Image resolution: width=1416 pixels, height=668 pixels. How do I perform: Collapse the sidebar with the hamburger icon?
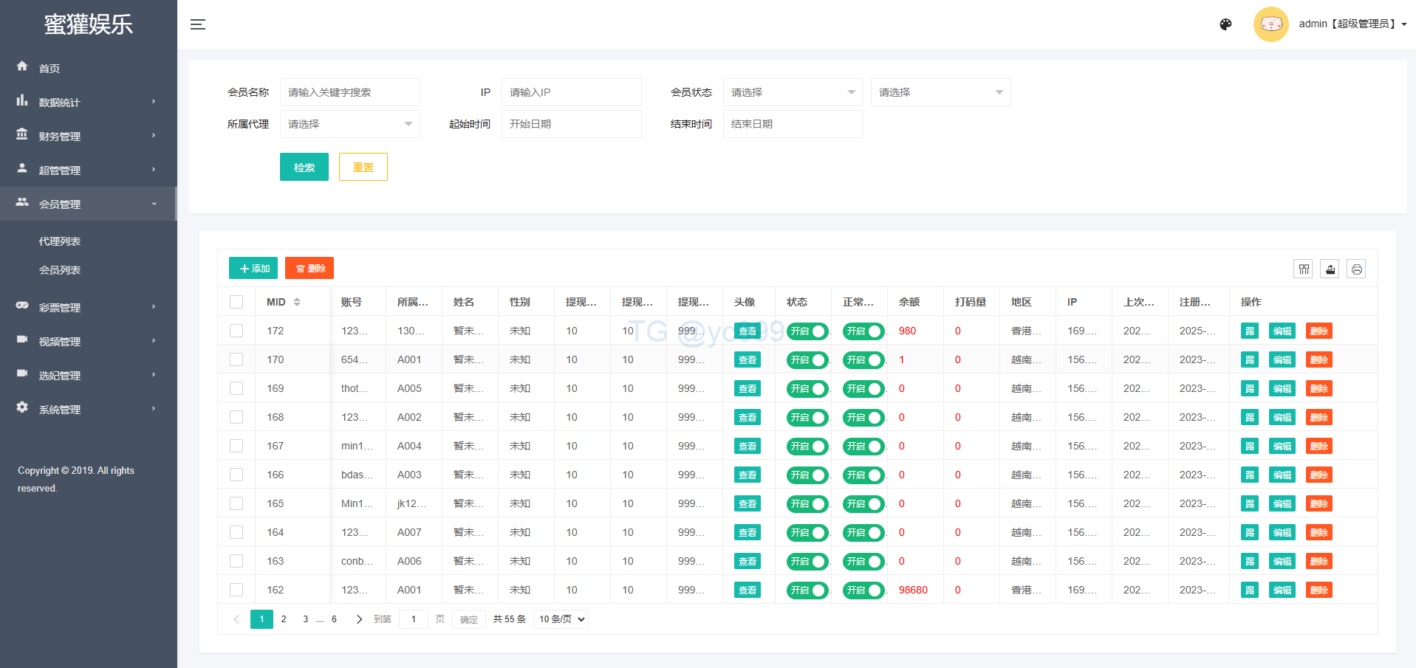197,24
